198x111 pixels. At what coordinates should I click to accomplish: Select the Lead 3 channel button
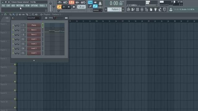pos(34,48)
